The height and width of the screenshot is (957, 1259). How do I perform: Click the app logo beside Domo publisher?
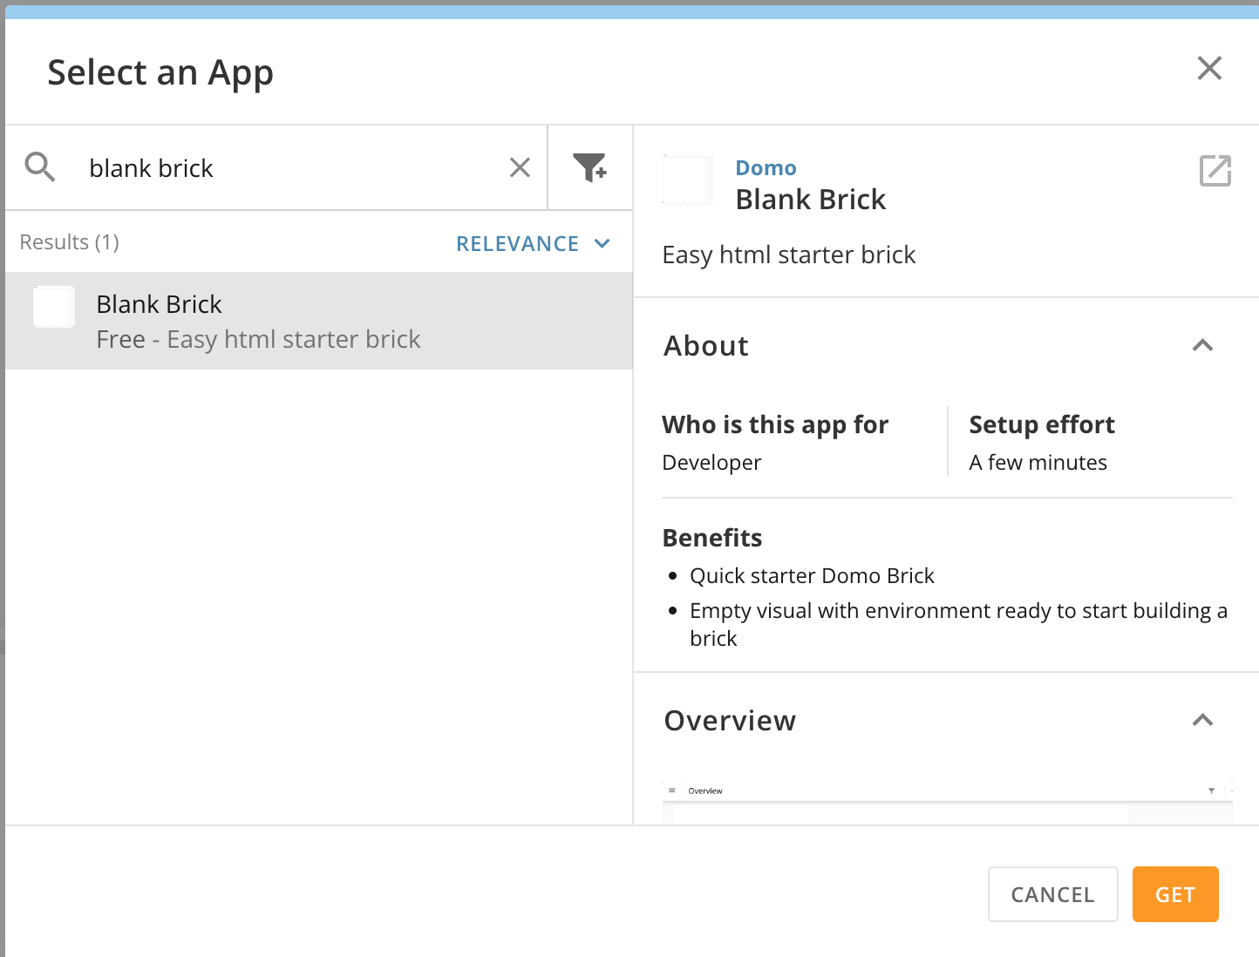[x=688, y=180]
